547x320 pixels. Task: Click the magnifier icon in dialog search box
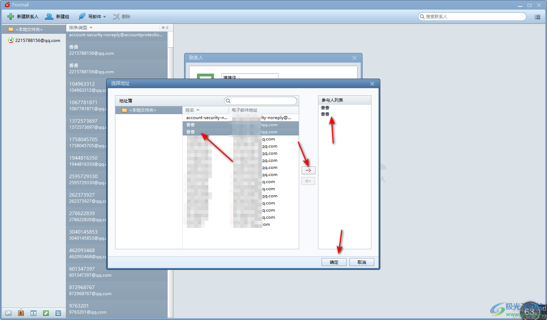click(x=228, y=101)
